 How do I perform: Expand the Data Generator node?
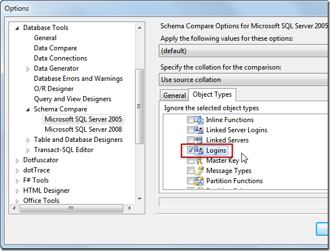coord(28,69)
